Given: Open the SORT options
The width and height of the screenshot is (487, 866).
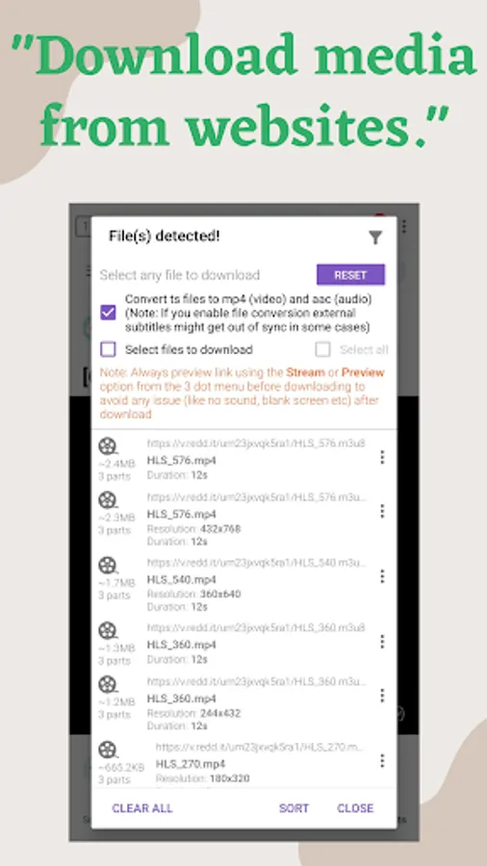Looking at the screenshot, I should pos(294,808).
